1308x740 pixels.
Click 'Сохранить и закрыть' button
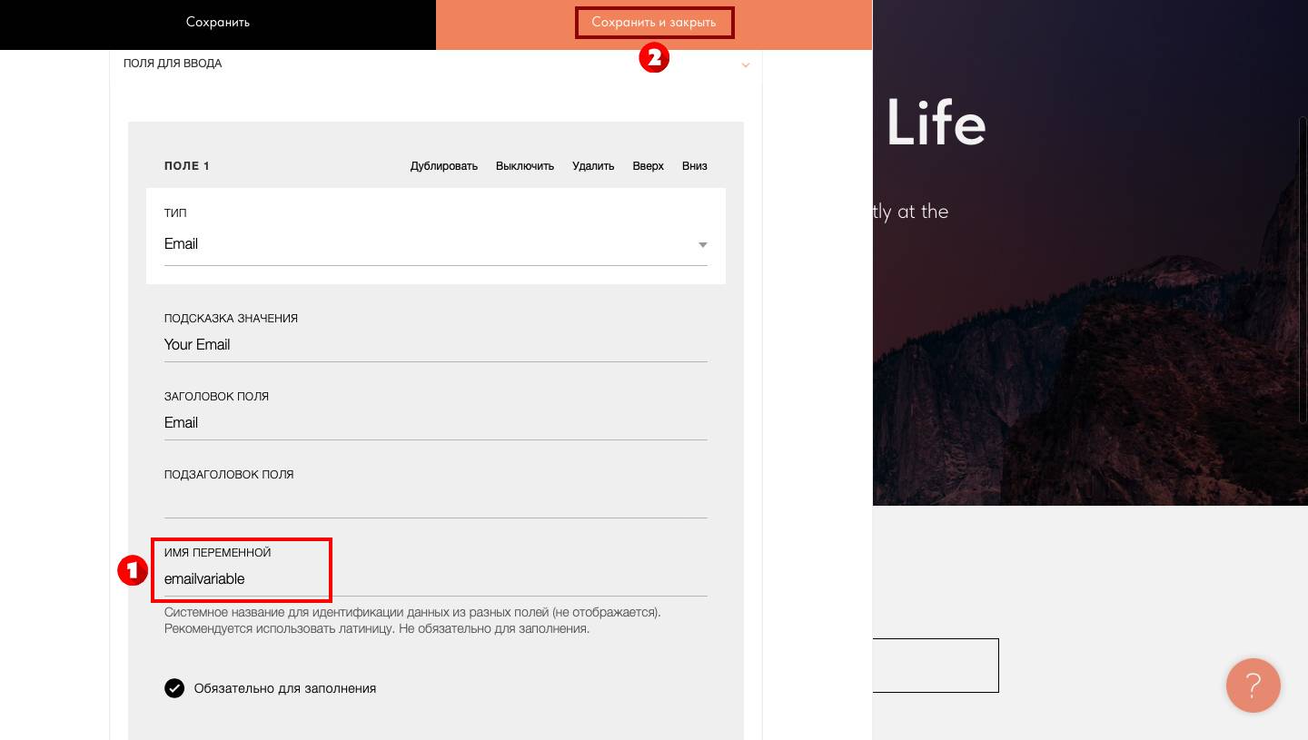654,23
